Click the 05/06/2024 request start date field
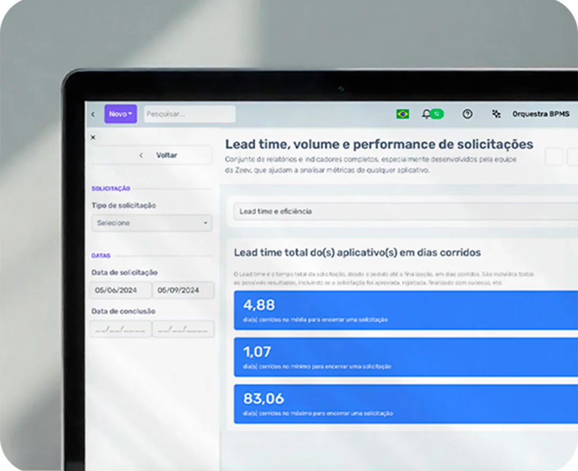This screenshot has height=471, width=578. click(x=120, y=290)
